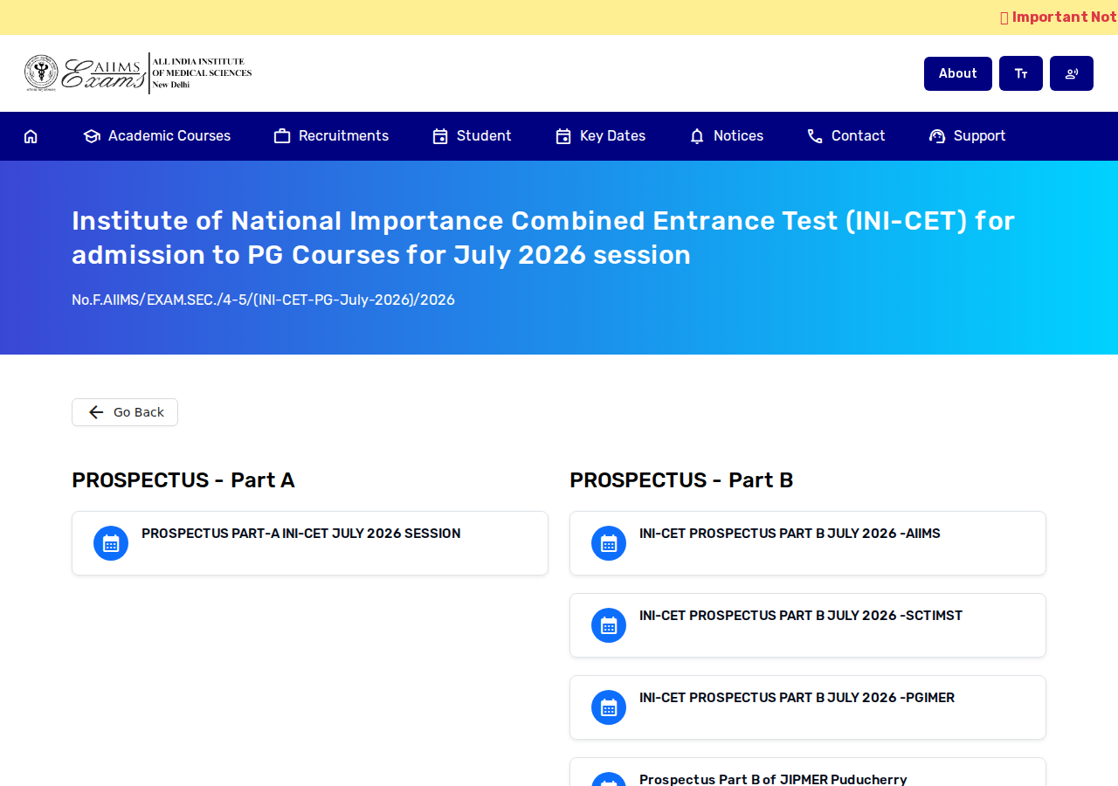
Task: Open INI-CET Prospectus Part B July 2026 -AIIMS
Action: tap(790, 534)
